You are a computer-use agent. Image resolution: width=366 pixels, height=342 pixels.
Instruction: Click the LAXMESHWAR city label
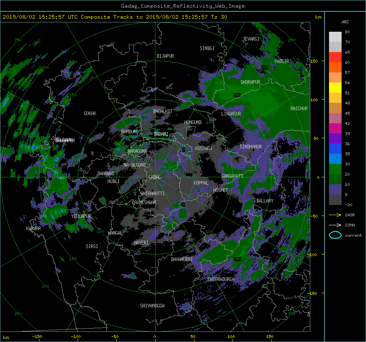pos(144,203)
